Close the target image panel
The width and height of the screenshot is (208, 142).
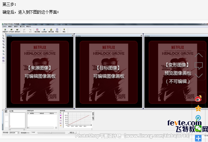[141, 35]
